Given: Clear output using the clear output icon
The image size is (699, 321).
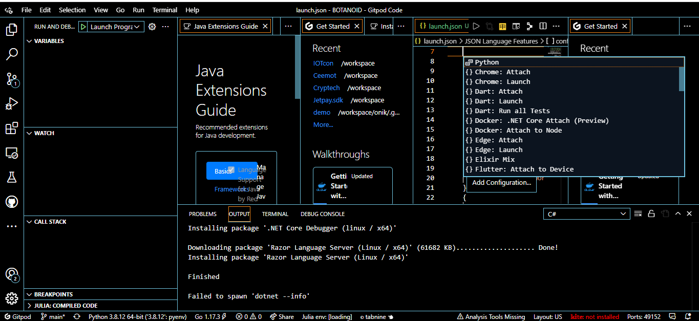Looking at the screenshot, I should (638, 214).
